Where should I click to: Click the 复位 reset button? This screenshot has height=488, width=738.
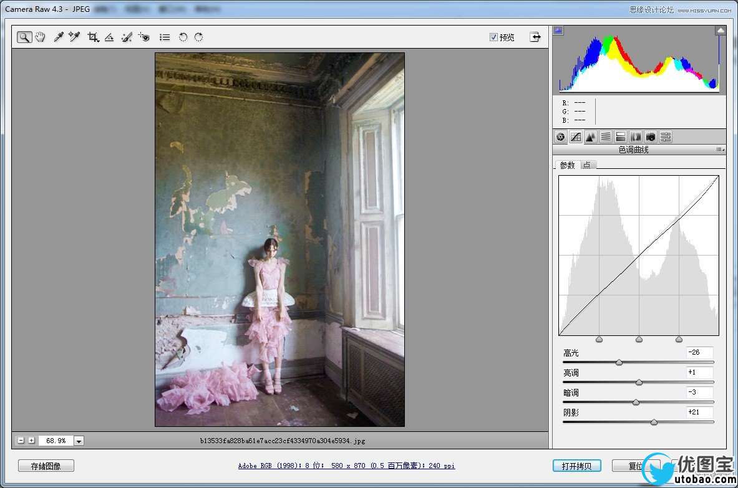click(x=636, y=466)
